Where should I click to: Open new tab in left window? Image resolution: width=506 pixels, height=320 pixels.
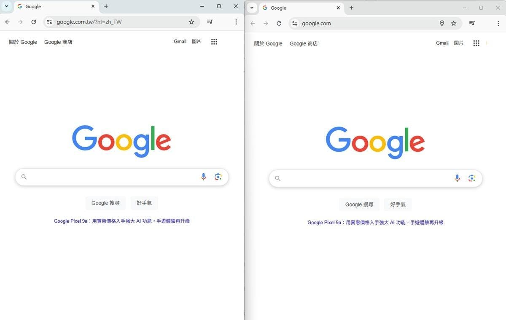pyautogui.click(x=106, y=6)
